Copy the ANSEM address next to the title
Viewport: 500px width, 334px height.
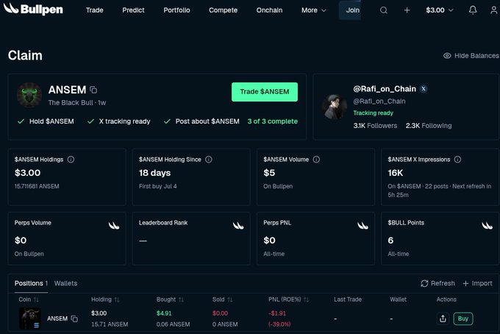click(93, 90)
